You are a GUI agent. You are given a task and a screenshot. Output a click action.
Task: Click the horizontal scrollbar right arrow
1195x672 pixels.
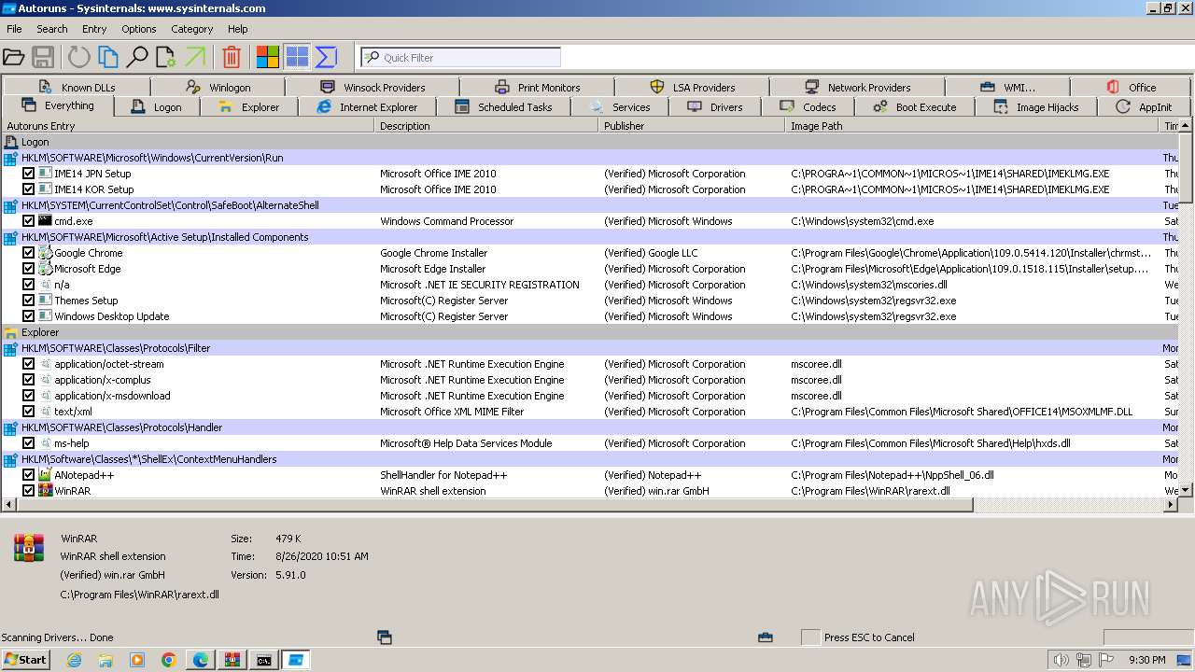[1170, 505]
